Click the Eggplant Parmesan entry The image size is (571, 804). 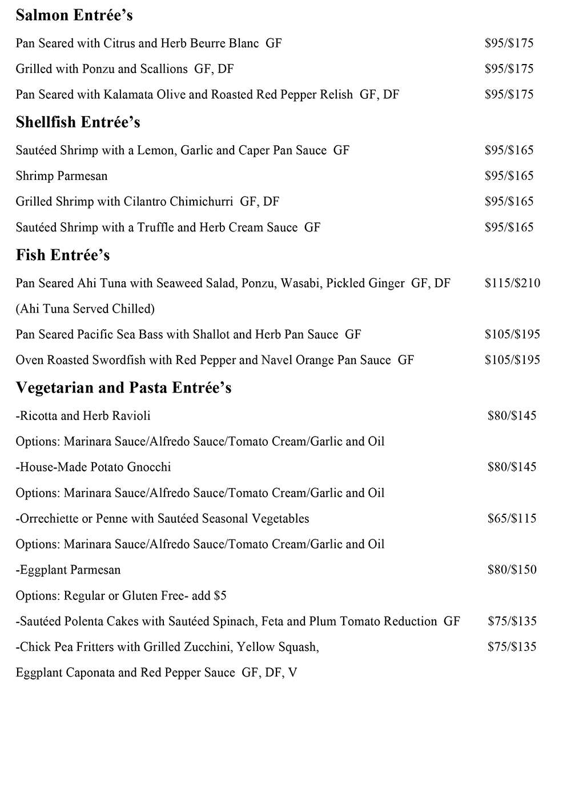pyautogui.click(x=69, y=570)
